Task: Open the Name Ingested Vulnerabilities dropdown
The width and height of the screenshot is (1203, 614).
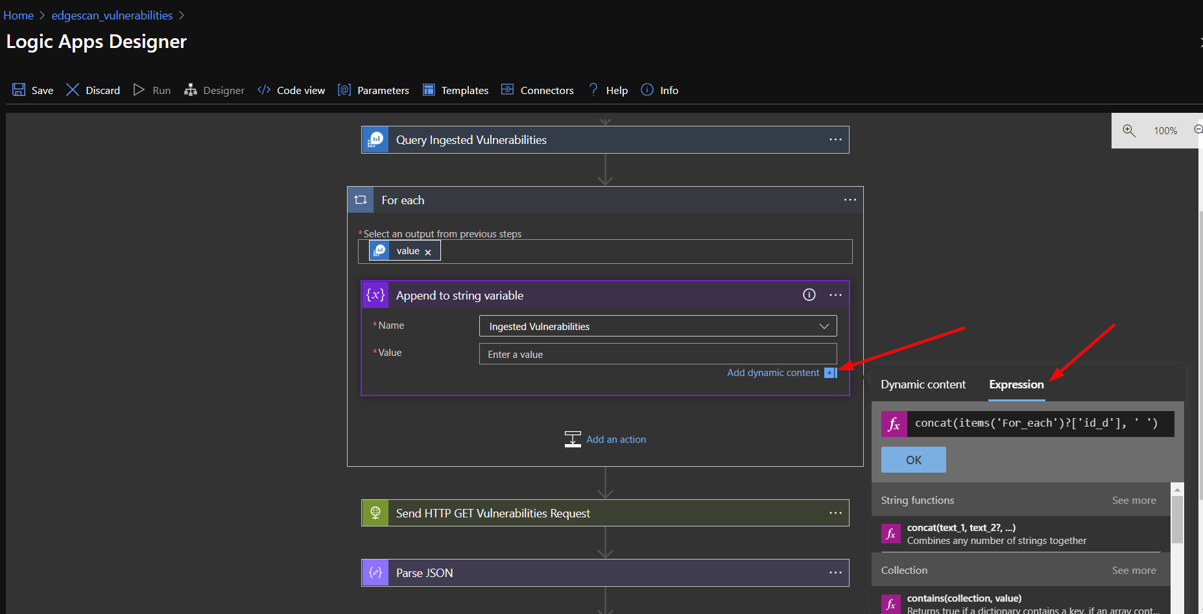Action: pos(658,326)
